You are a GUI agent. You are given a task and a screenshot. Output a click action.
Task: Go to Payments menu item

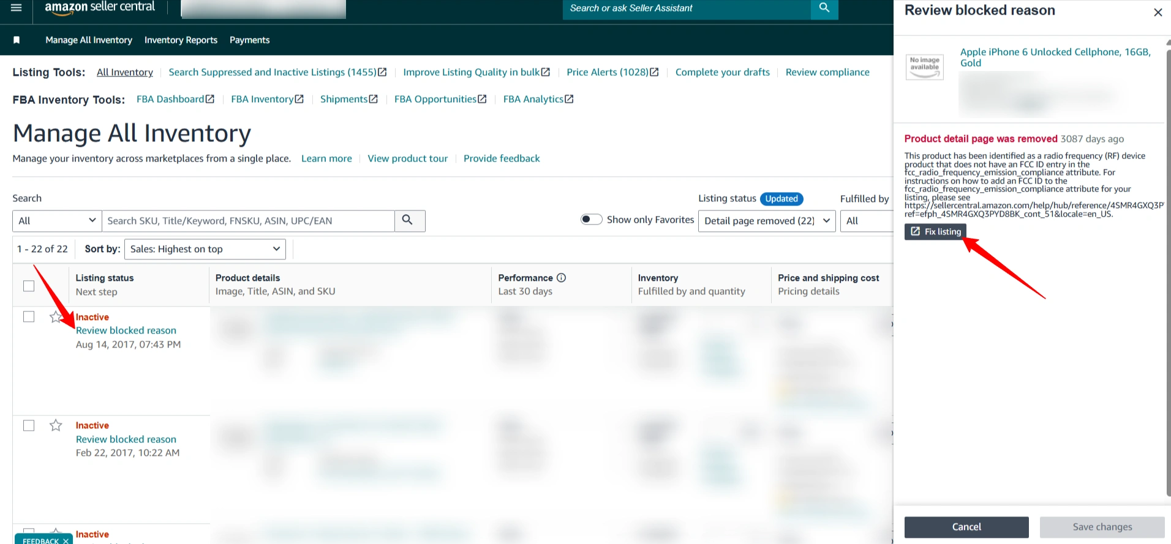[249, 40]
